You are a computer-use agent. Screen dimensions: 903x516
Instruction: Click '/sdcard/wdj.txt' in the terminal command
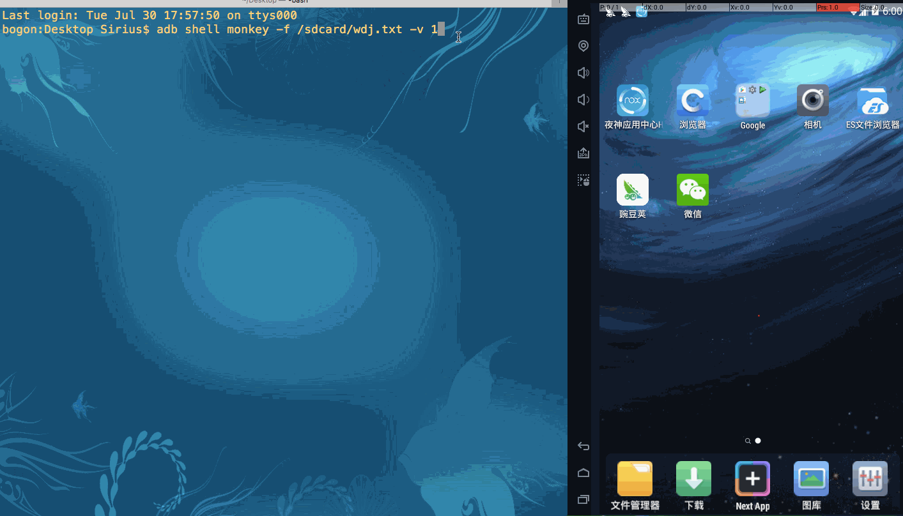350,29
